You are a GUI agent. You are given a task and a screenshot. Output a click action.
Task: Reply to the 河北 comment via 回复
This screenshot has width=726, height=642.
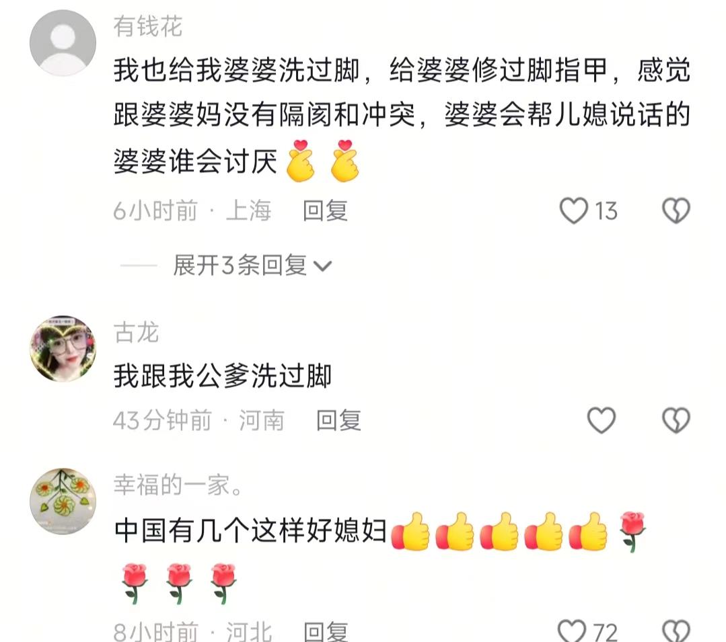coord(326,631)
